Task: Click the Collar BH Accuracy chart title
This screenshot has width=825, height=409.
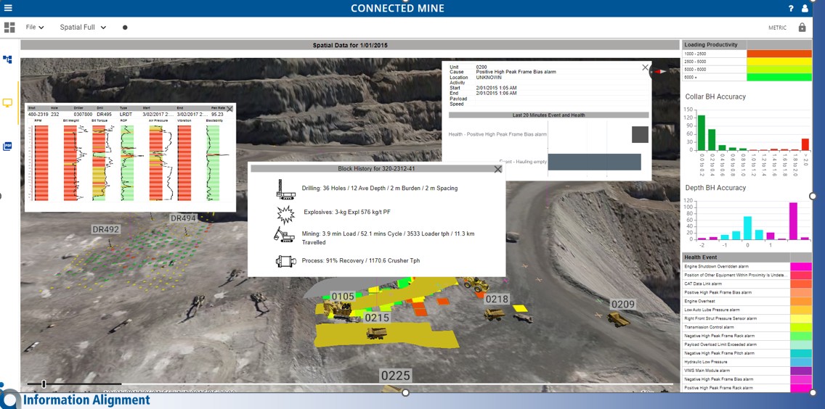Action: coord(715,96)
